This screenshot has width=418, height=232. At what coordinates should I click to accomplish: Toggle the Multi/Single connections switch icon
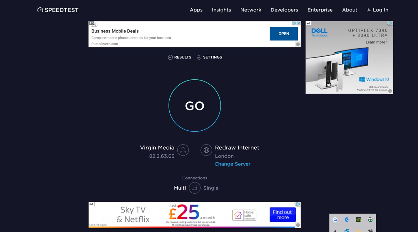pyautogui.click(x=195, y=188)
